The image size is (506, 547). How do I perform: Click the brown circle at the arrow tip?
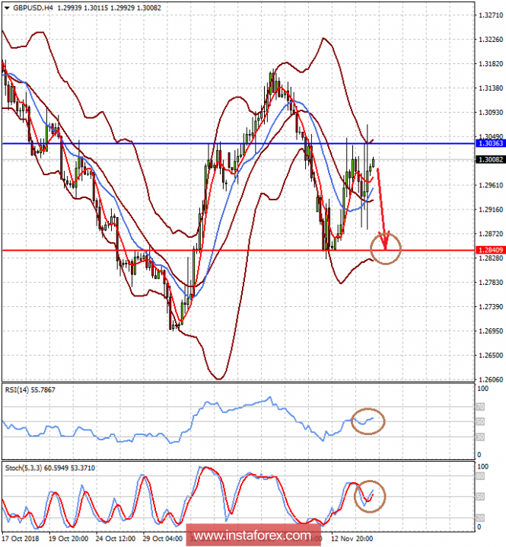(x=386, y=249)
